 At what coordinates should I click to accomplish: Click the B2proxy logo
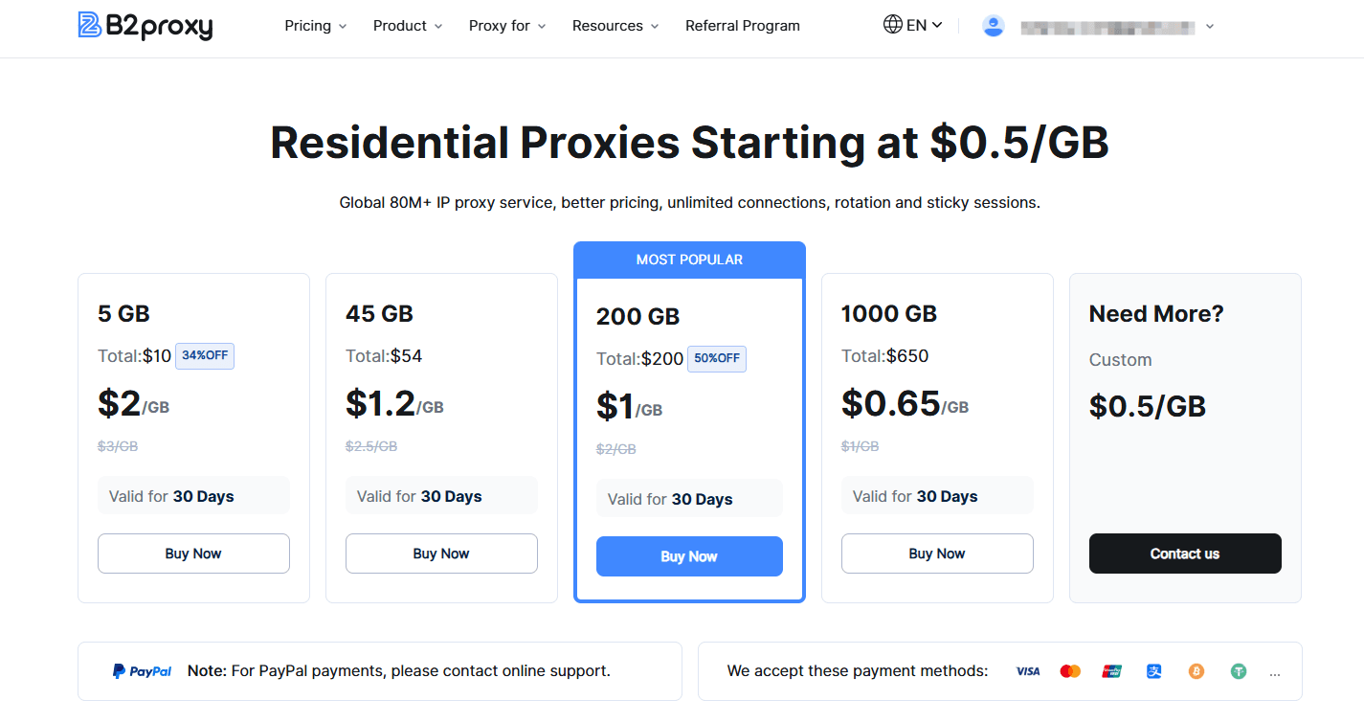[x=145, y=26]
